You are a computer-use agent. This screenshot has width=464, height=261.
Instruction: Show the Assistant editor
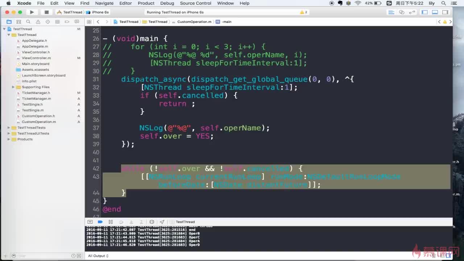[x=402, y=12]
